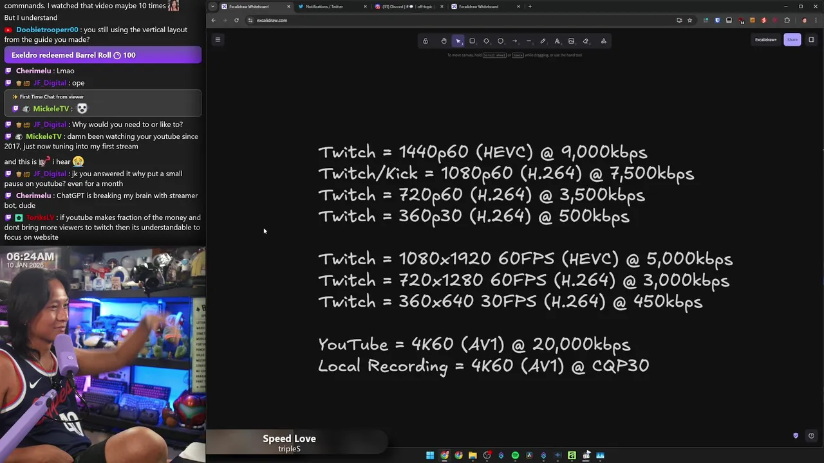Select the 'Twitch = 1440p60 (HEVC)' text line
Viewport: 824px width, 463px height.
coord(483,152)
